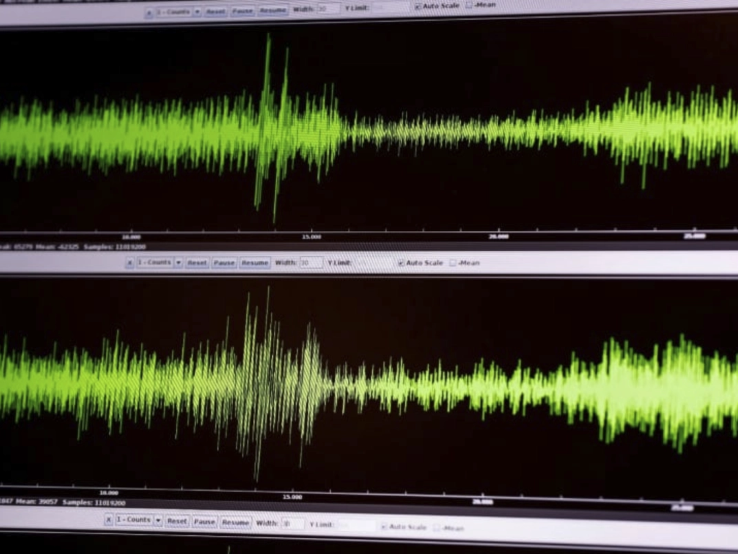Open Counts dropdown arrow in third panel
The height and width of the screenshot is (554, 738).
(x=158, y=520)
